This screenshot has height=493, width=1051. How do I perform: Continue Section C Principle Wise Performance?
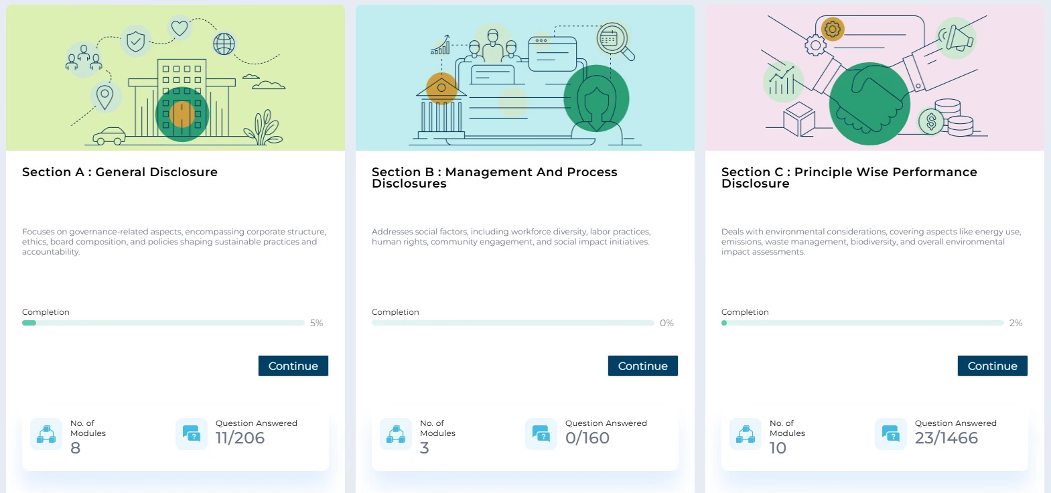(992, 366)
